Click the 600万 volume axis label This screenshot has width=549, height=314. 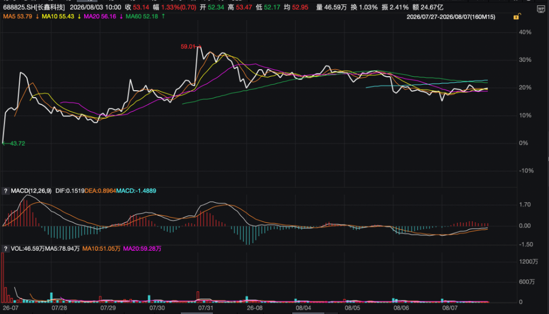point(526,282)
